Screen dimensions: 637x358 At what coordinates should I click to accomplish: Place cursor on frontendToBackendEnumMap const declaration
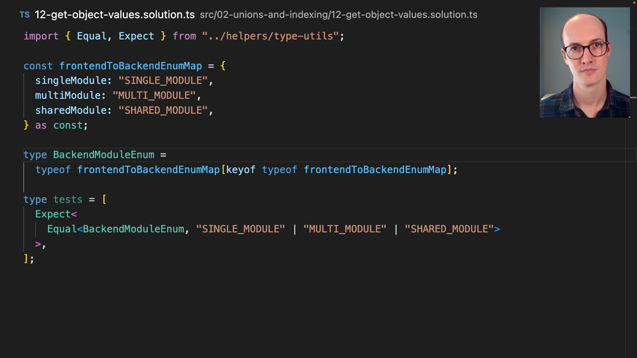[130, 66]
